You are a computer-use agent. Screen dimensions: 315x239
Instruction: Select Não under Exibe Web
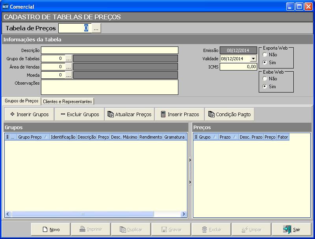pyautogui.click(x=265, y=79)
